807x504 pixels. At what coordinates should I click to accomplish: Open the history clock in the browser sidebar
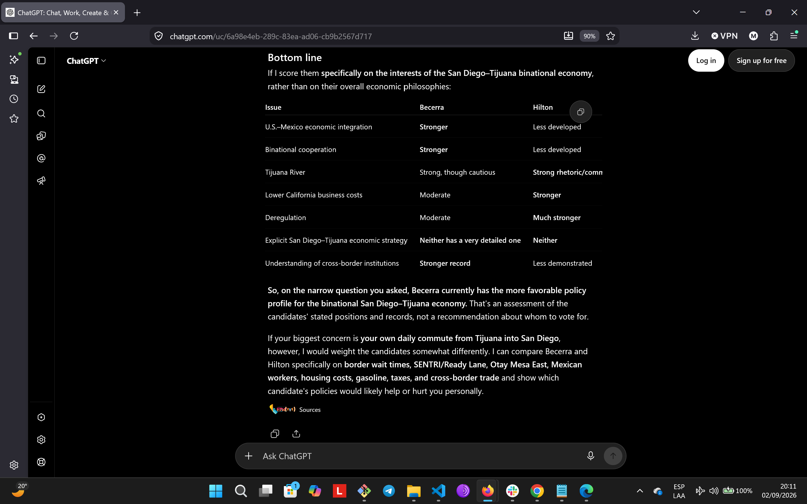coord(14,99)
